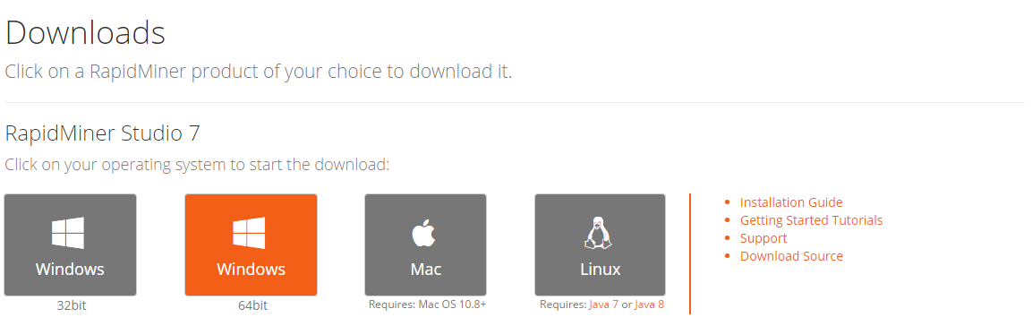Click the RapidMiner Studio 7 heading
1032x326 pixels.
102,133
